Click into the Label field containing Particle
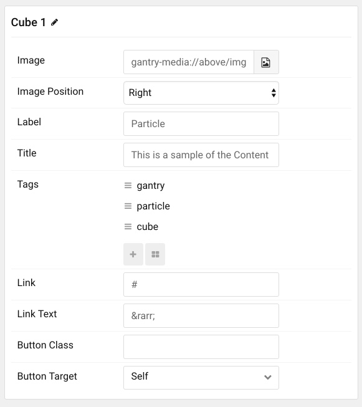Image resolution: width=362 pixels, height=407 pixels. pos(201,124)
